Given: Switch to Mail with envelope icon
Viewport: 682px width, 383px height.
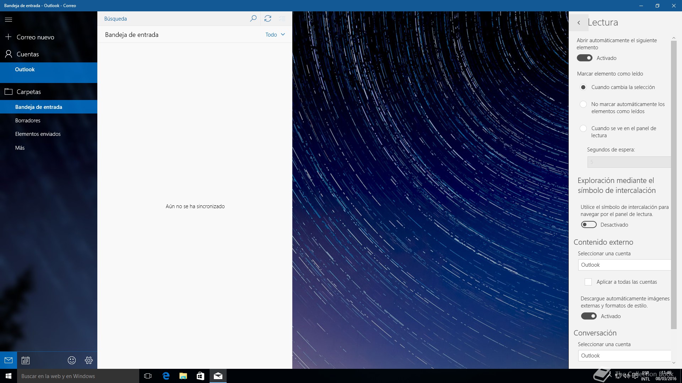Looking at the screenshot, I should pos(9,360).
